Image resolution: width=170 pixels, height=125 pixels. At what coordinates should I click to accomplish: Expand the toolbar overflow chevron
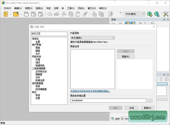pyautogui.click(x=120, y=12)
